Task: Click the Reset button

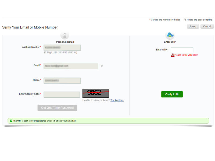Action: [x=193, y=26]
